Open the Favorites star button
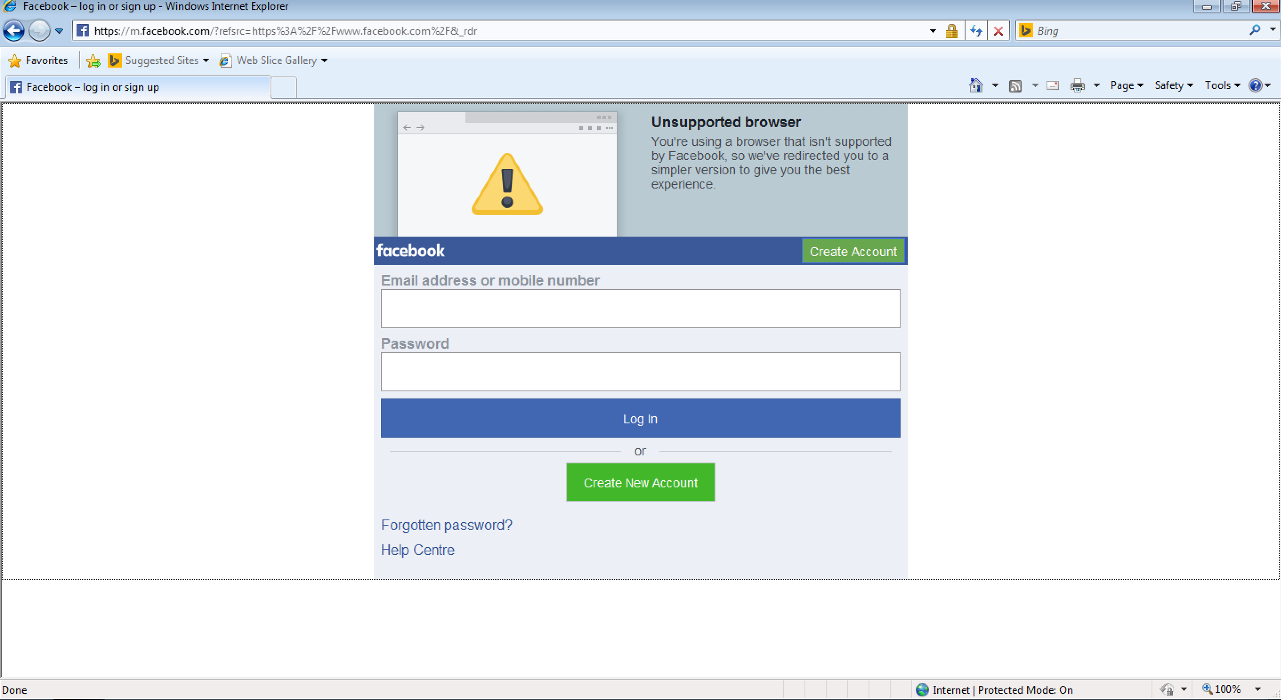Image resolution: width=1281 pixels, height=700 pixels. coord(38,60)
